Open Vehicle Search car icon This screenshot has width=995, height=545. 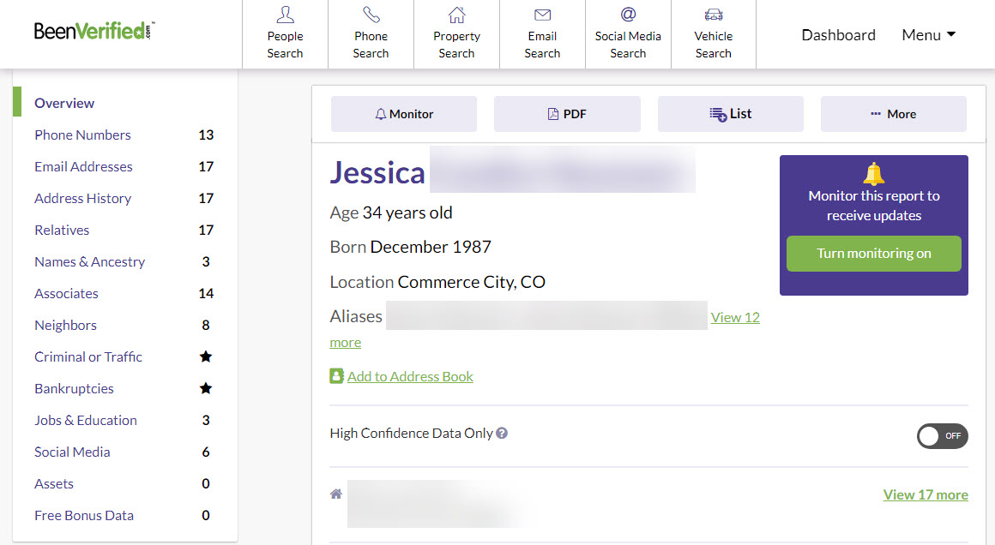714,15
